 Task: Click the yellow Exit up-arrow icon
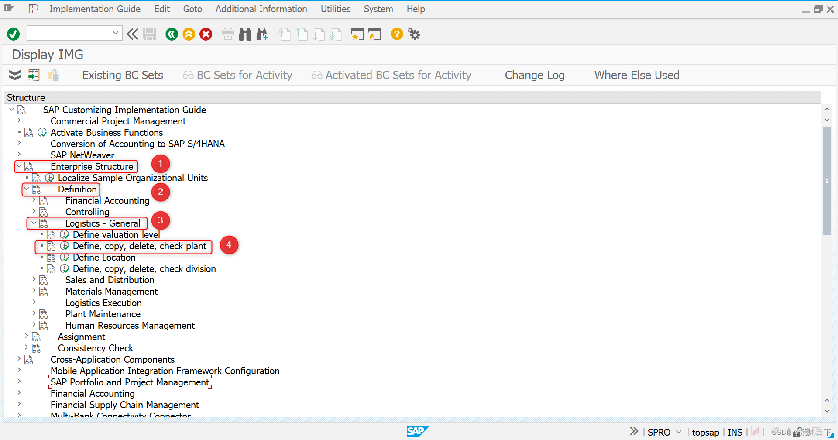pos(189,34)
